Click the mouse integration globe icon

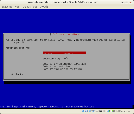point(109,111)
